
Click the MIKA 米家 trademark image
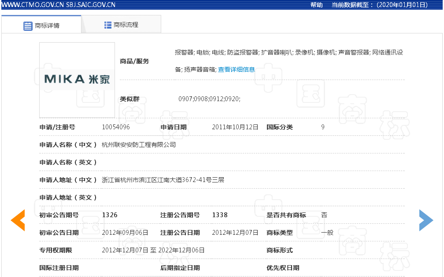tap(77, 80)
